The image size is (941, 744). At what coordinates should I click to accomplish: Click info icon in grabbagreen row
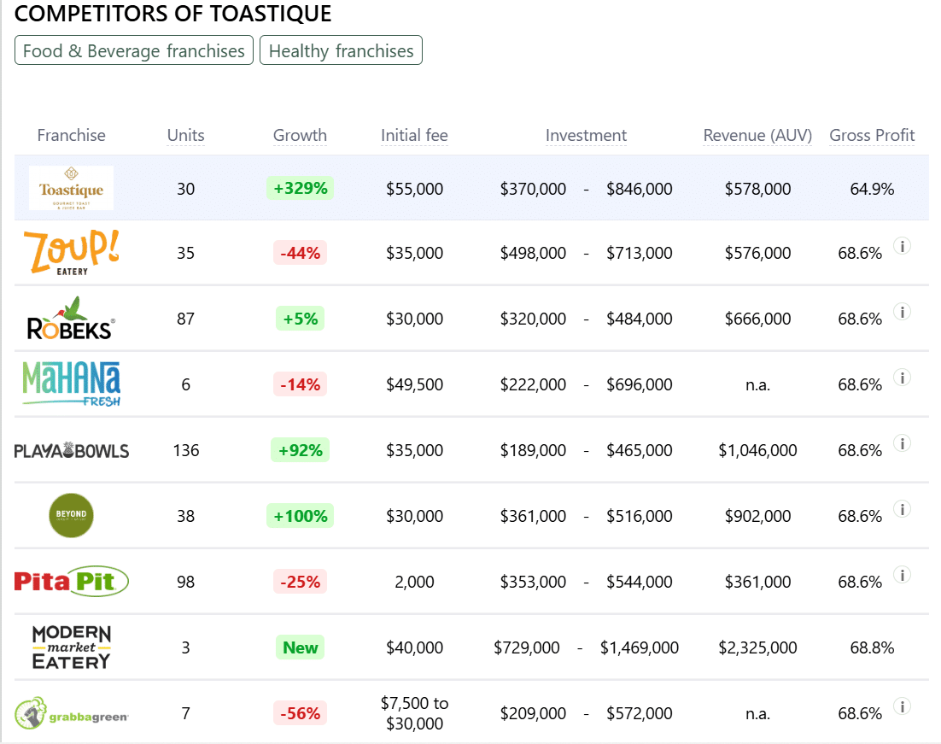(x=902, y=706)
